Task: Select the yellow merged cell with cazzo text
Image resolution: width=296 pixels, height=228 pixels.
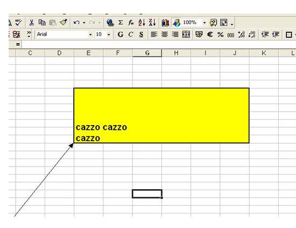Action: (161, 115)
